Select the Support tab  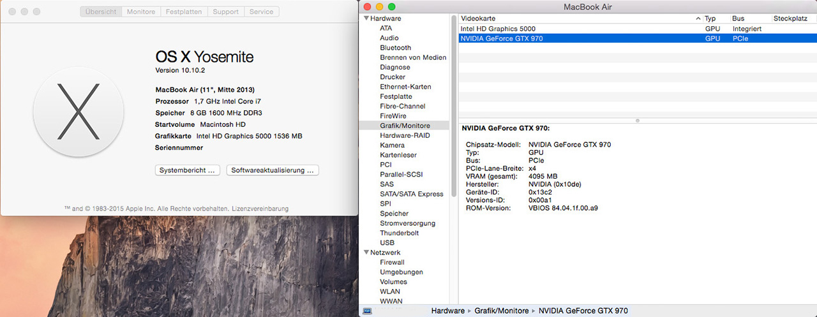[226, 11]
